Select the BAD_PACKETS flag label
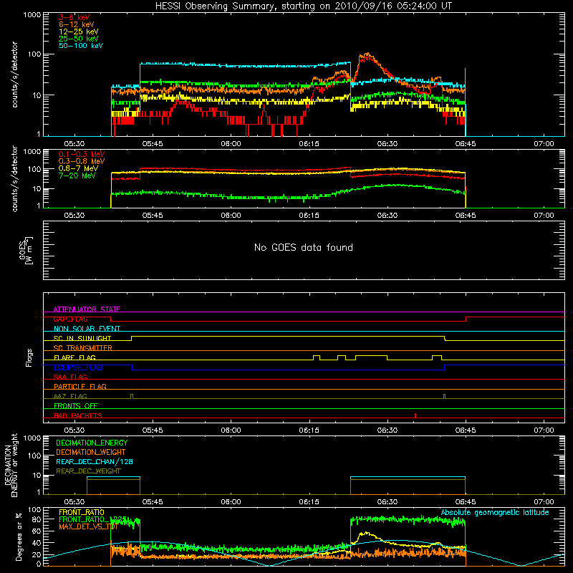The image size is (573, 573). (78, 415)
